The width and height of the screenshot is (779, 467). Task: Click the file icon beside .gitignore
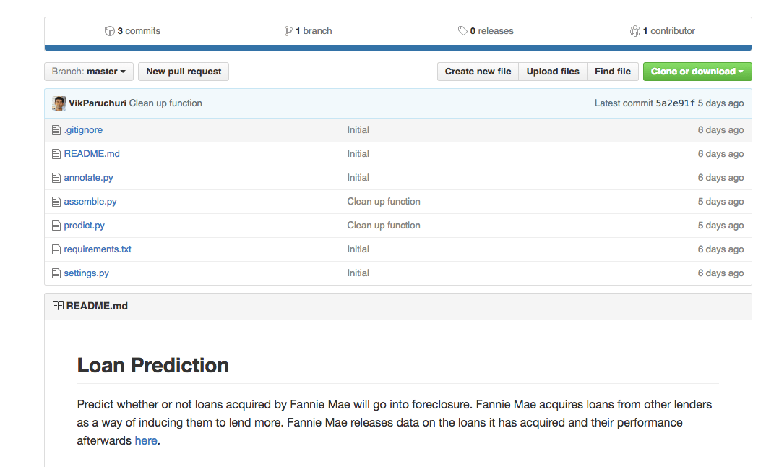tap(56, 130)
